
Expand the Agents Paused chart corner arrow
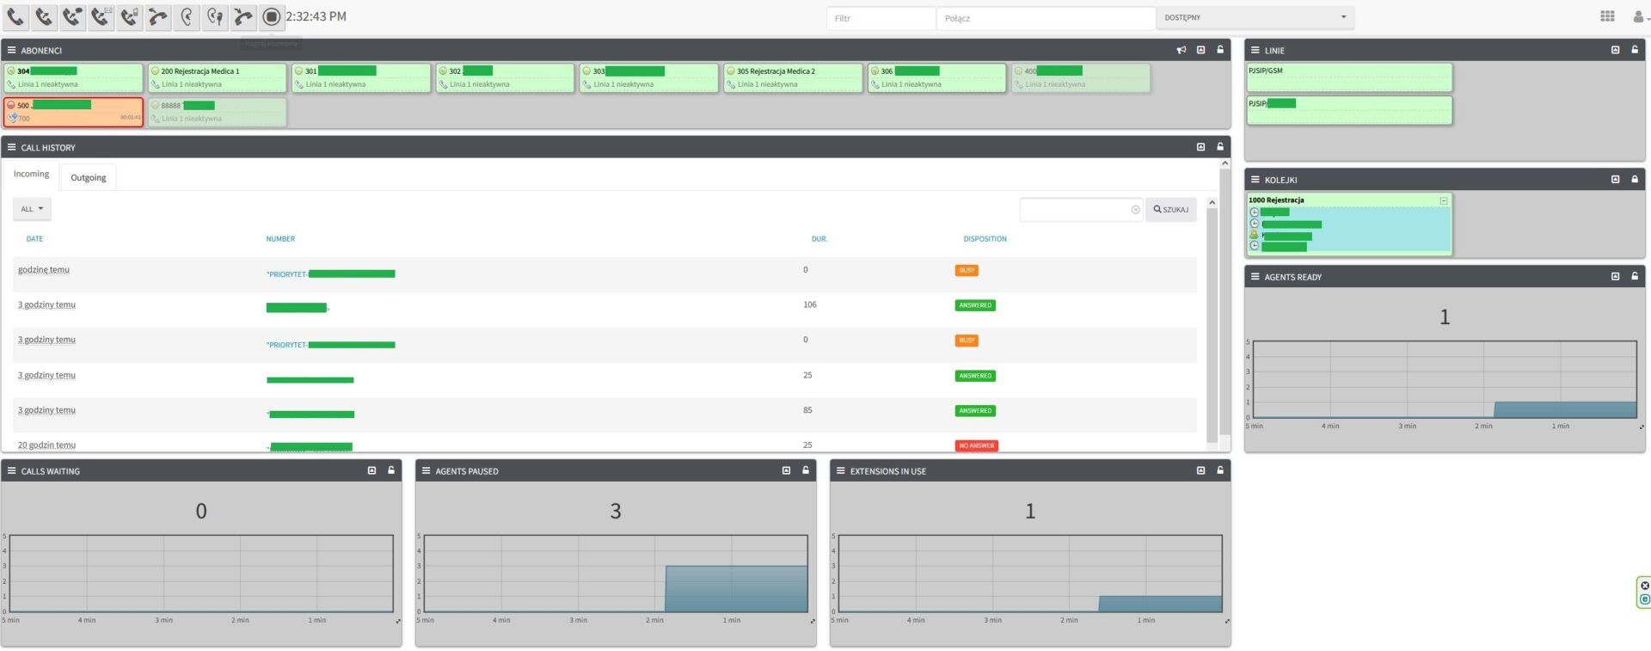pyautogui.click(x=813, y=621)
